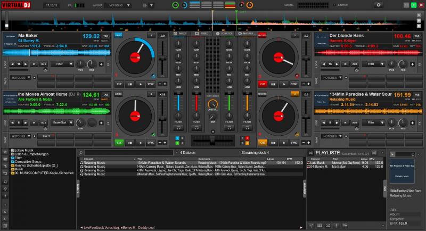Expand the HOTCUES pad menu on deck 3

21,136
